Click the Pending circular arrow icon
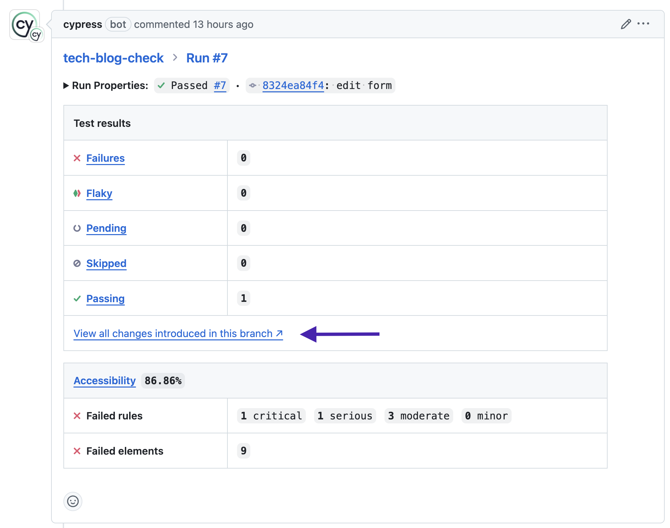Screen dimensions: 670x528 [x=77, y=228]
